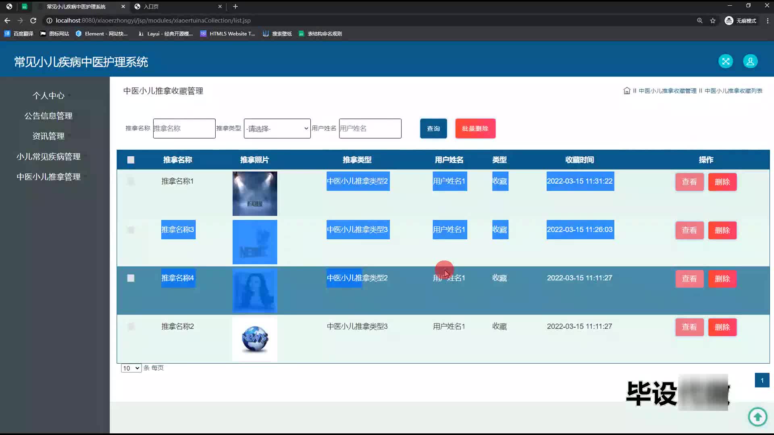Image resolution: width=774 pixels, height=435 pixels.
Task: Click the 中医小儿推拿收藏列表 breadcrumb link
Action: point(733,91)
